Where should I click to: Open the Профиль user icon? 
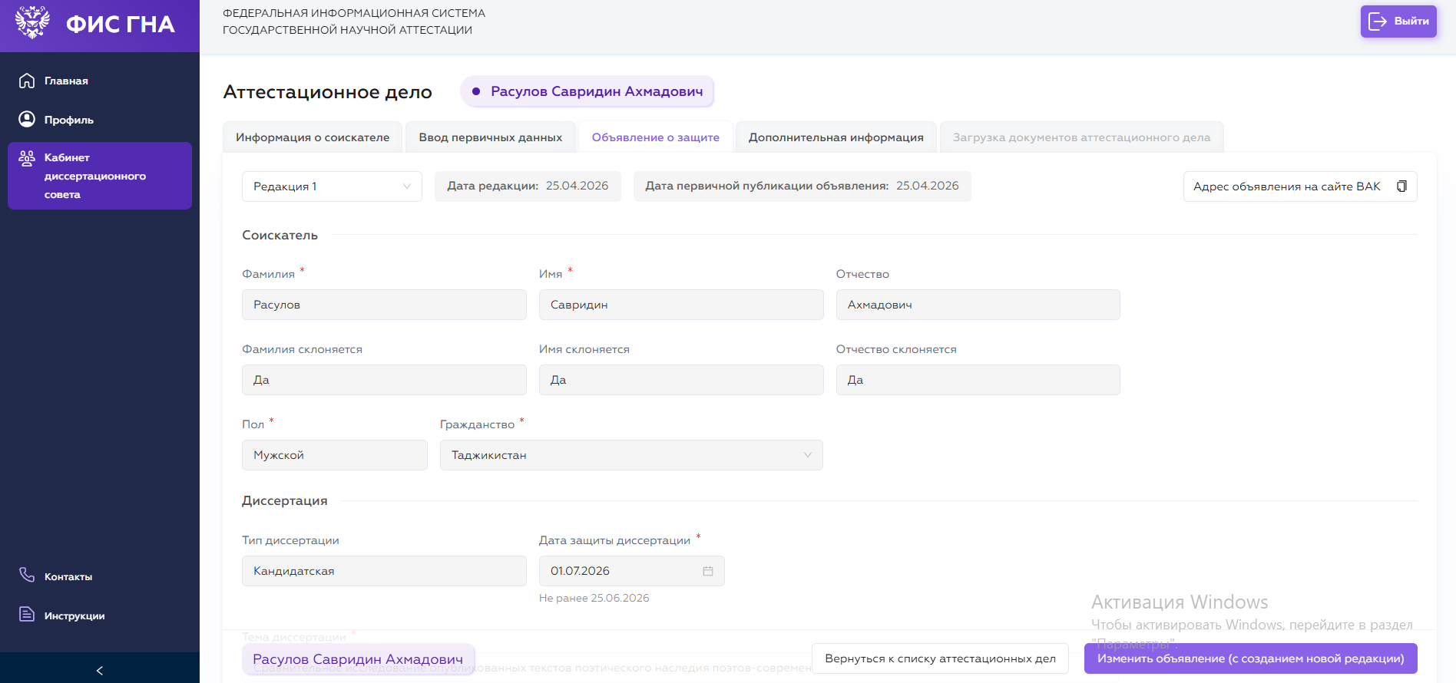click(x=27, y=119)
